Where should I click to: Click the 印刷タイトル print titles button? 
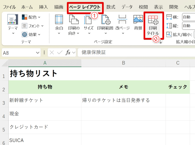coord(153,25)
